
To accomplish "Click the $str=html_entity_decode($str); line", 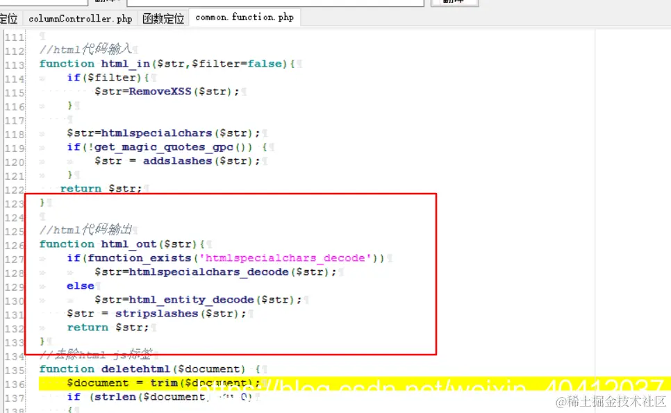I will point(198,300).
